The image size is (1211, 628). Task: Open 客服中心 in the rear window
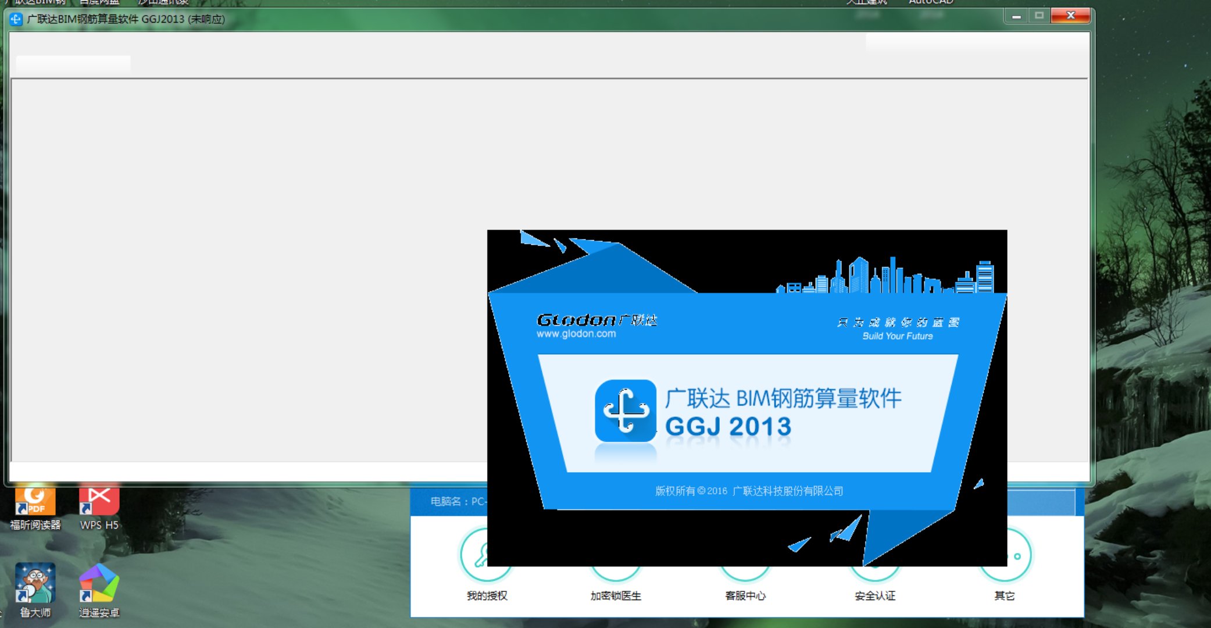pyautogui.click(x=745, y=595)
